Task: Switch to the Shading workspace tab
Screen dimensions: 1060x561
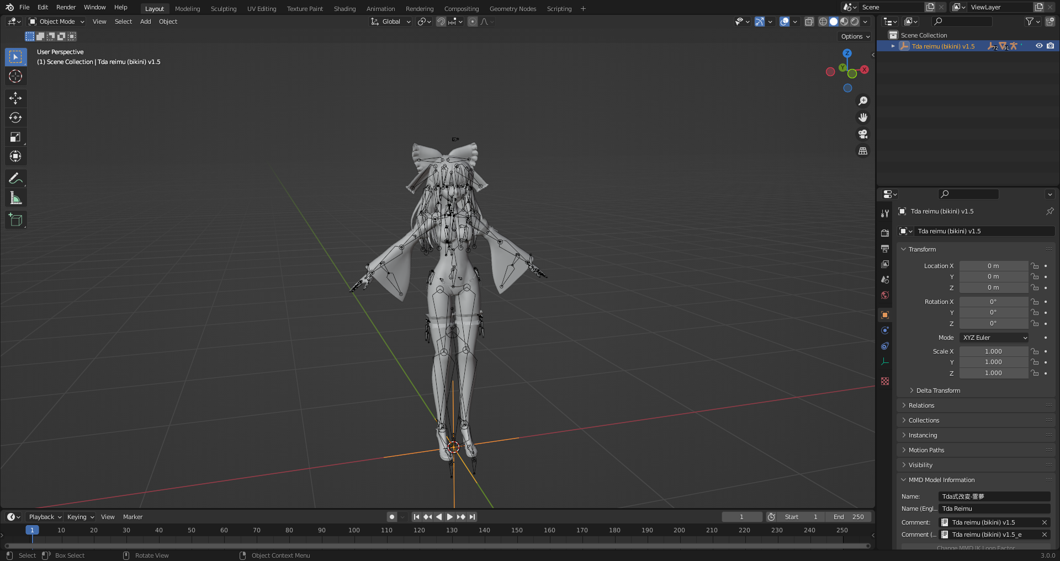Action: [344, 8]
